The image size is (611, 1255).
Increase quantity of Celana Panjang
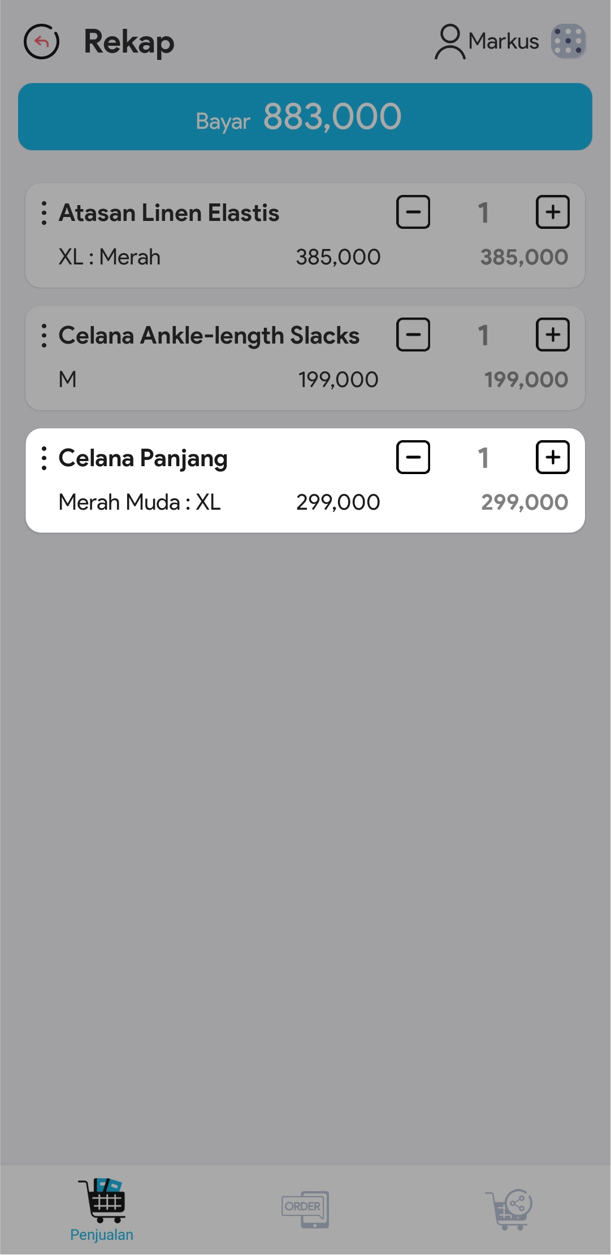coord(552,458)
